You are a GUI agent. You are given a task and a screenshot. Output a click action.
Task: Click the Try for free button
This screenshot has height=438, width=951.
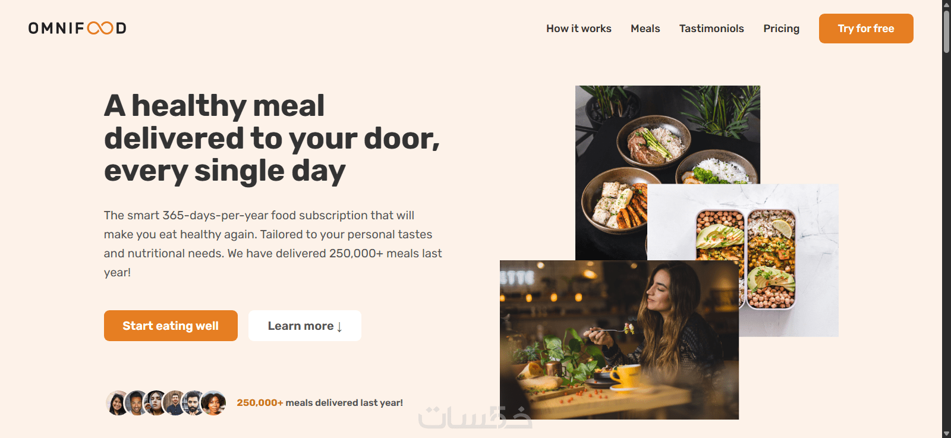click(x=866, y=29)
